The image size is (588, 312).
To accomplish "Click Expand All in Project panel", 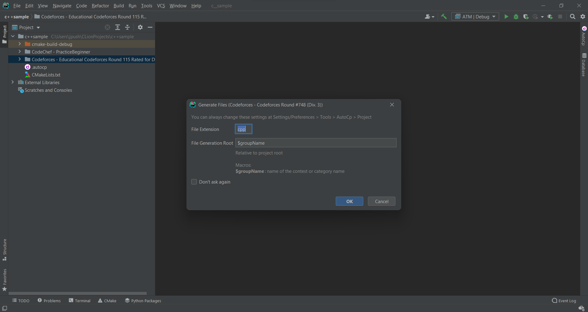I will 118,27.
